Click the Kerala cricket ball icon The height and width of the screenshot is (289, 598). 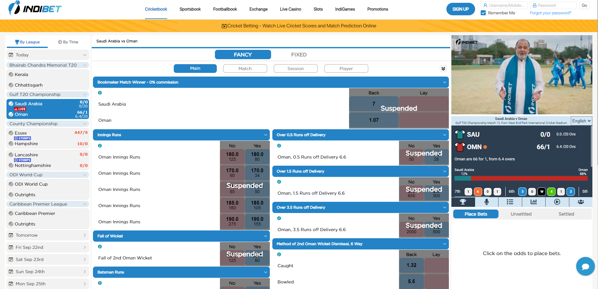11,74
